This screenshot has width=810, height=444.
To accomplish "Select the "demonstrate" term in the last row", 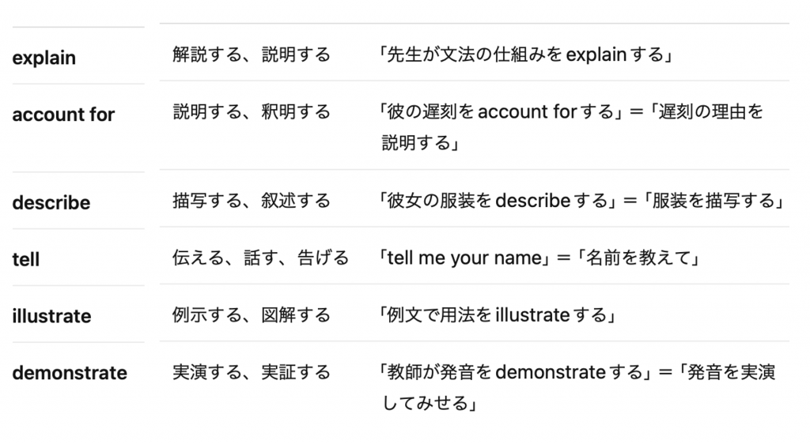I will coord(70,373).
